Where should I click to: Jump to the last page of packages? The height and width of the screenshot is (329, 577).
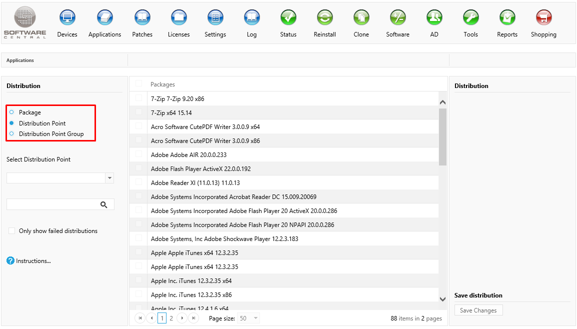point(193,318)
